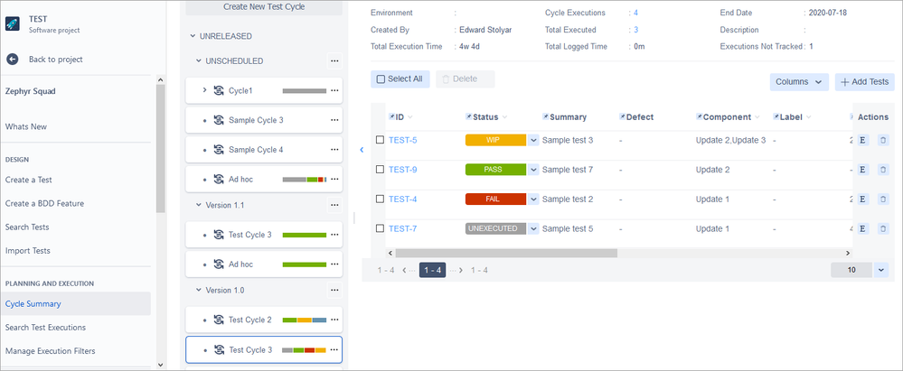Click the table horizontal scrollbar

(506, 253)
